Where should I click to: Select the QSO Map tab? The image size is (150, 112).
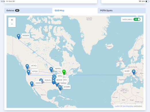75,11
